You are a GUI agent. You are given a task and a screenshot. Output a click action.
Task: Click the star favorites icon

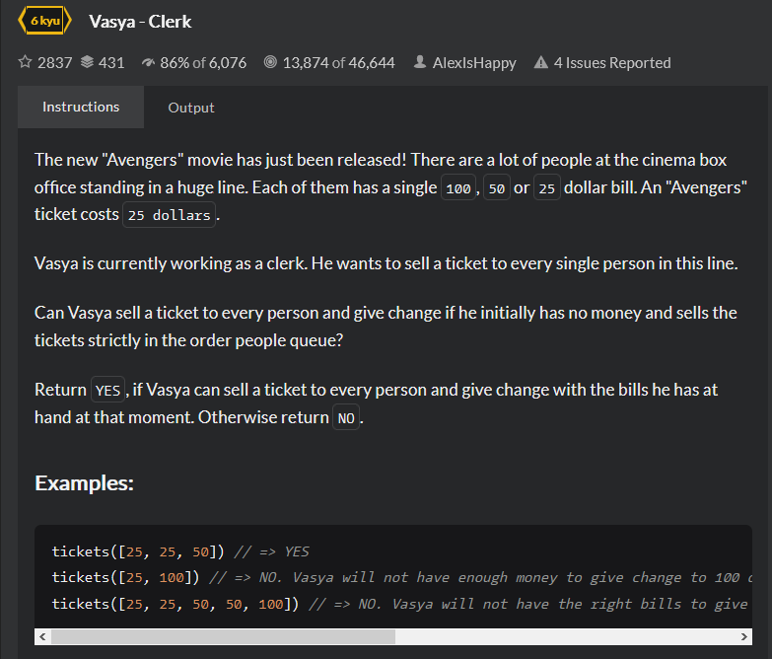(x=25, y=62)
